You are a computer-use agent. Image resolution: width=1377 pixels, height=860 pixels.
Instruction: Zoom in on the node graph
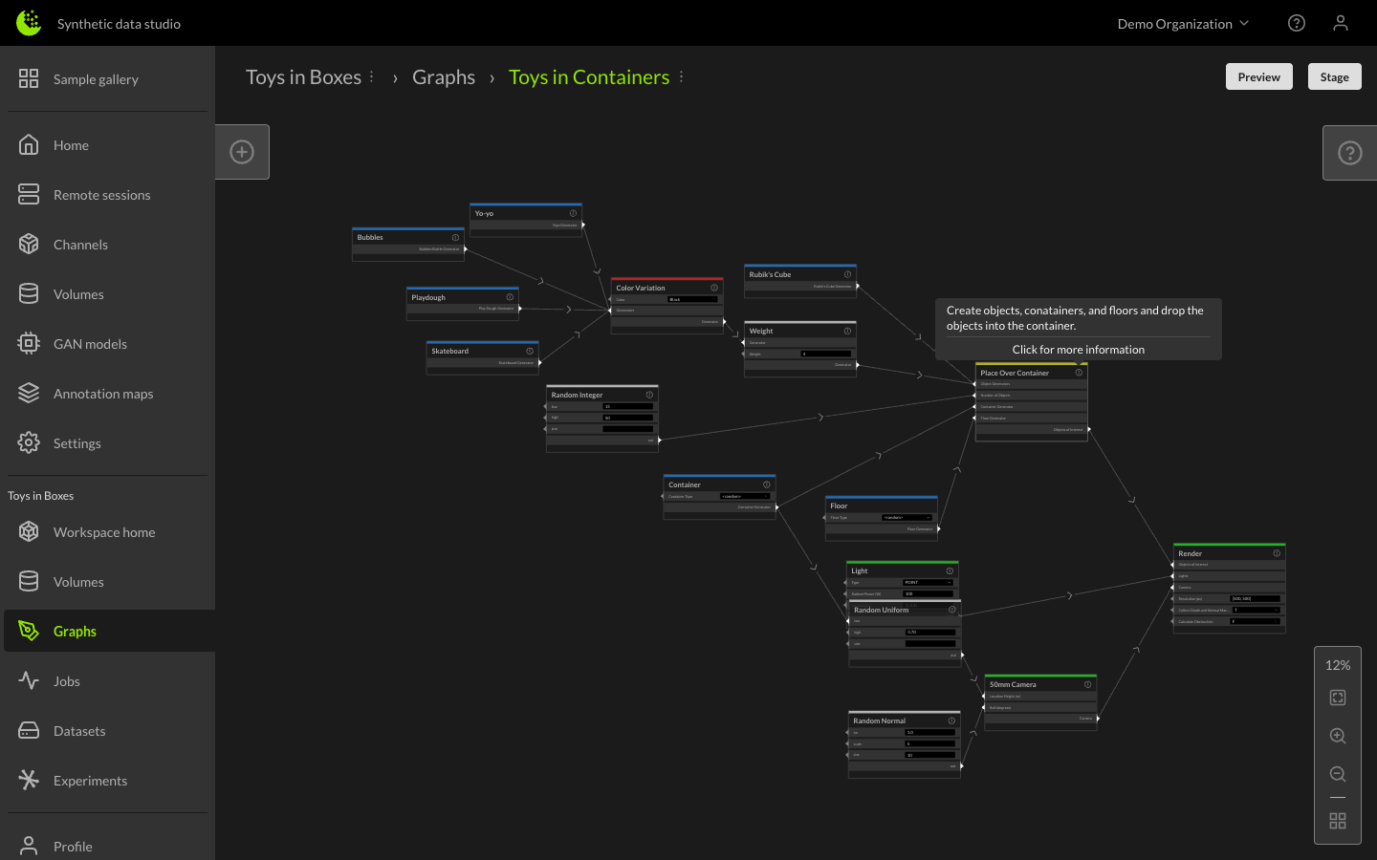click(1337, 736)
